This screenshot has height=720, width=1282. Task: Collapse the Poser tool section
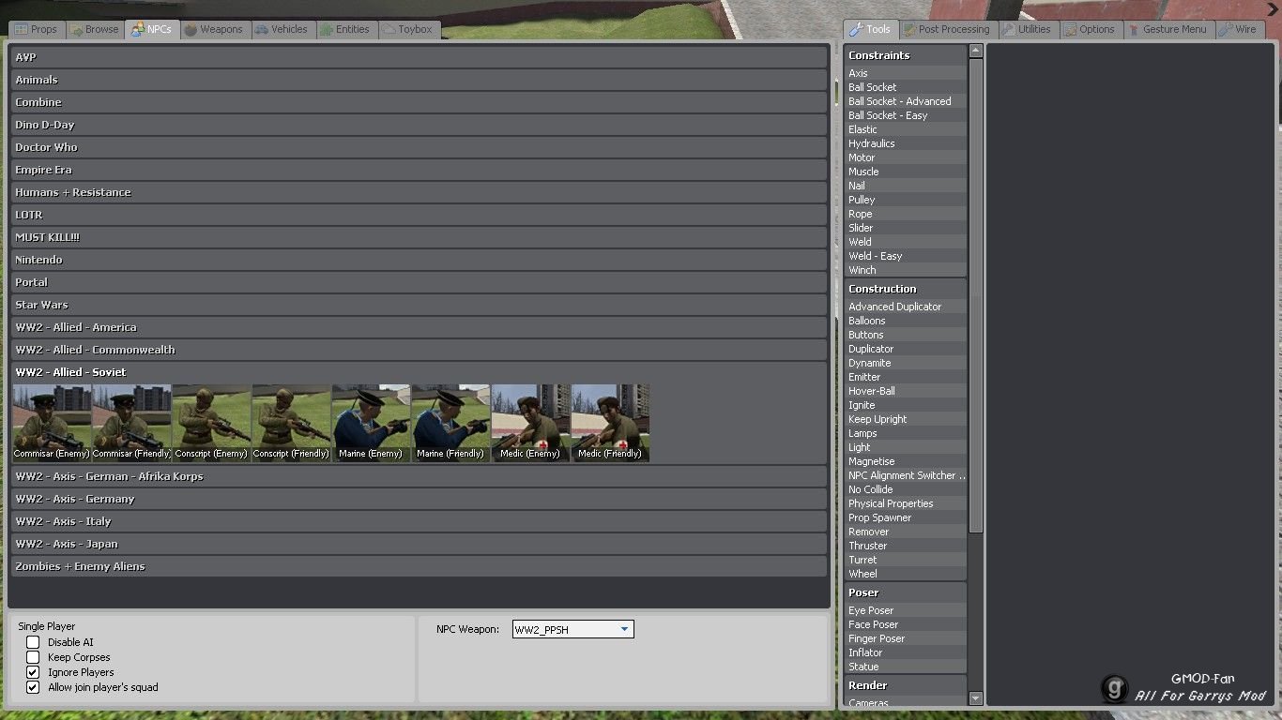[x=905, y=592]
